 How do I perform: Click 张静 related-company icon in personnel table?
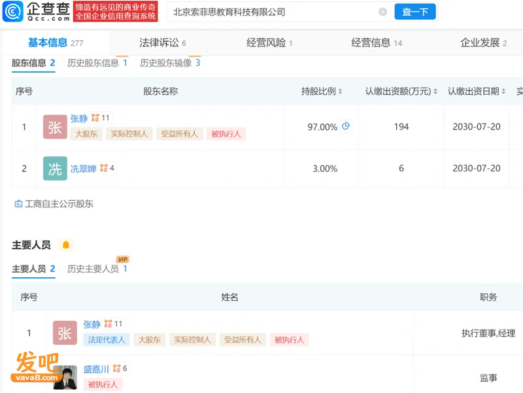point(113,324)
